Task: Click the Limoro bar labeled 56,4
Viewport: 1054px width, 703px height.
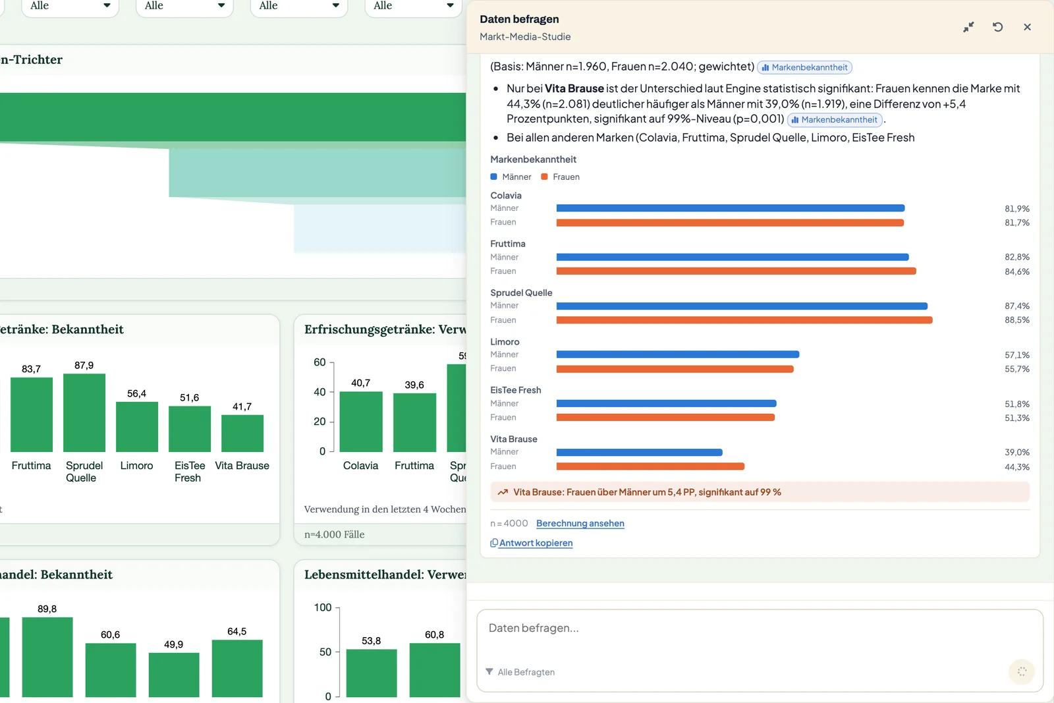Action: pyautogui.click(x=137, y=427)
